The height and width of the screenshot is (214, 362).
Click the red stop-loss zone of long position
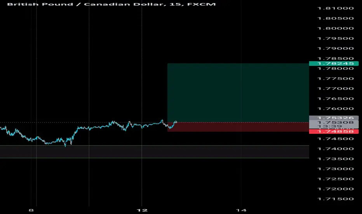coord(238,127)
